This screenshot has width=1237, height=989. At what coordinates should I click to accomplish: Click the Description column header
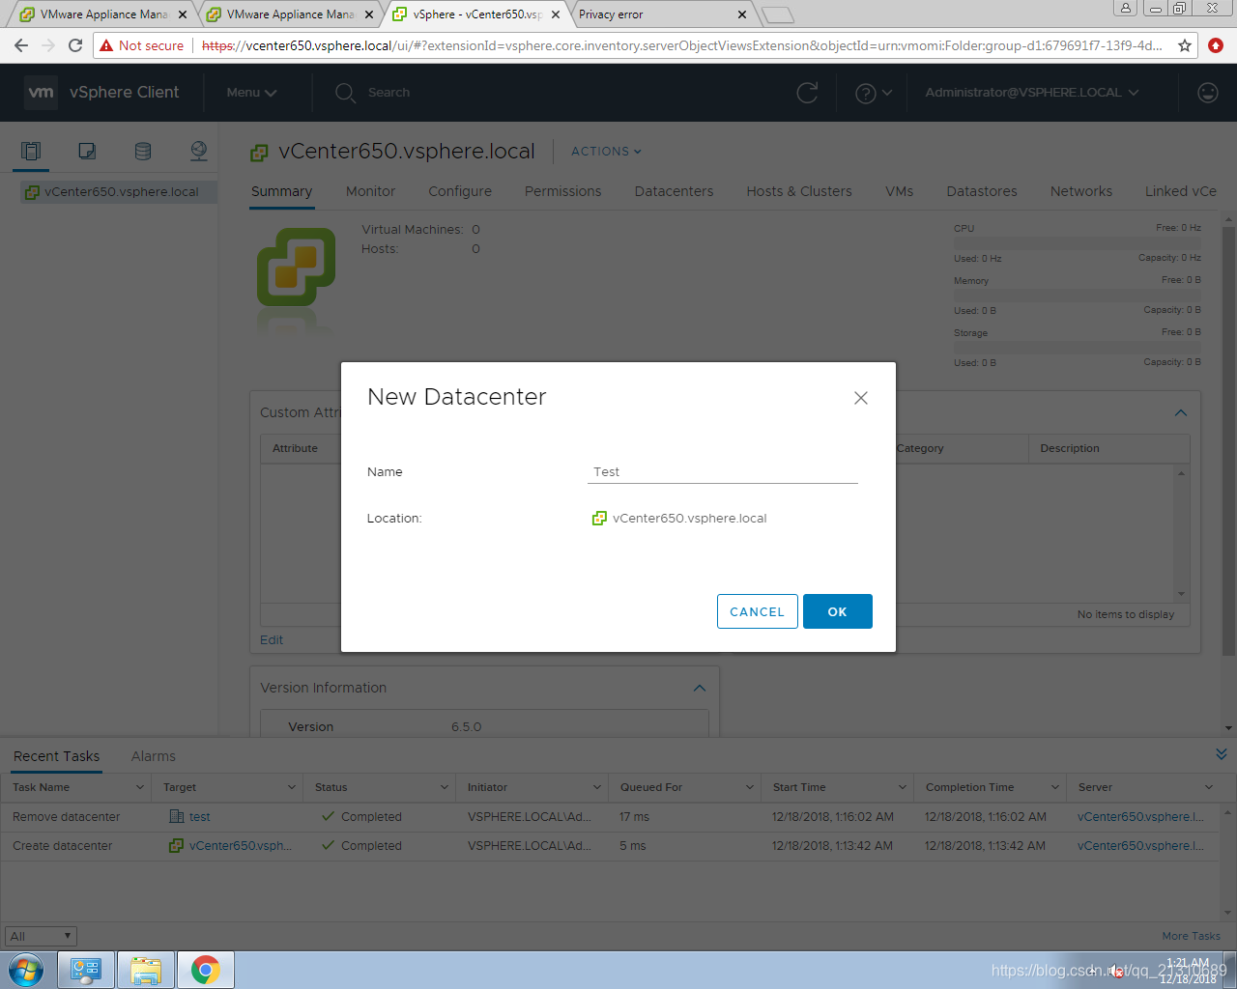pos(1070,448)
